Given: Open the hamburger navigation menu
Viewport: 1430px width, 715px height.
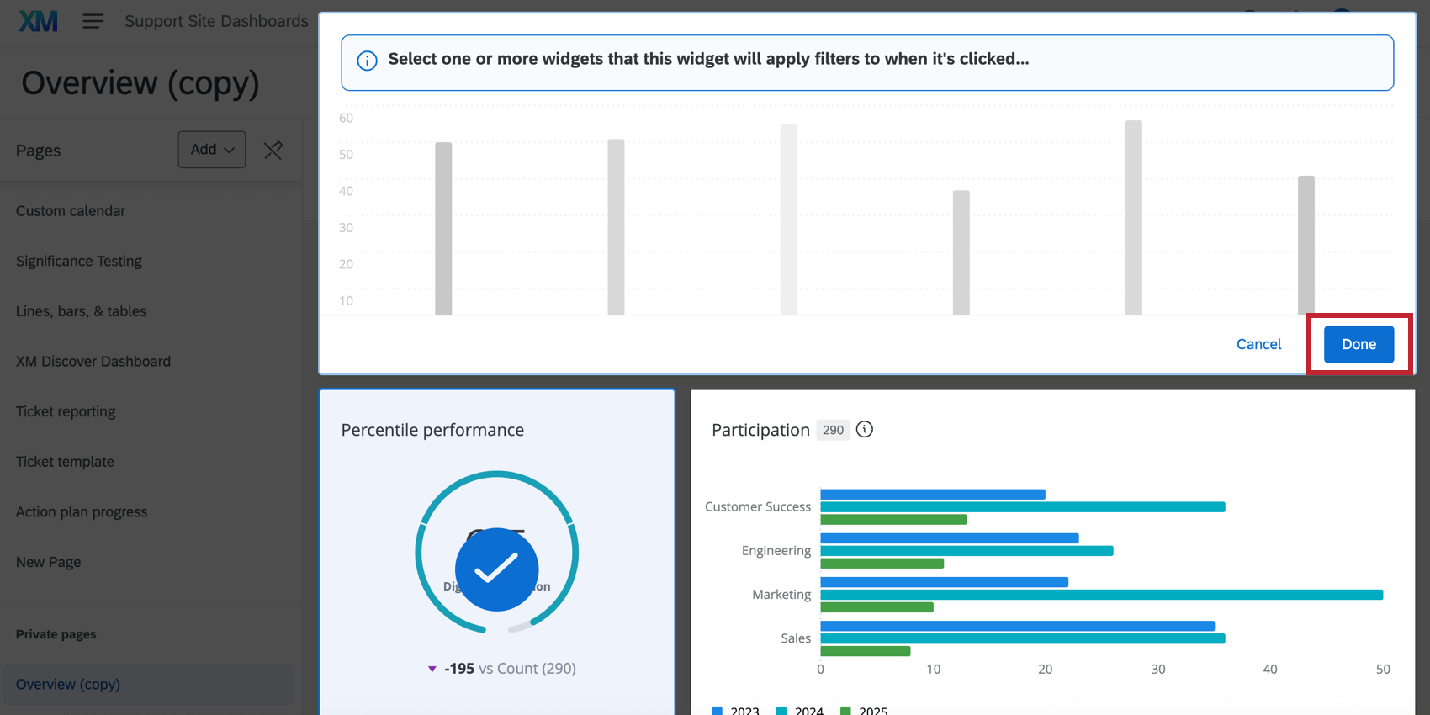Looking at the screenshot, I should point(93,21).
